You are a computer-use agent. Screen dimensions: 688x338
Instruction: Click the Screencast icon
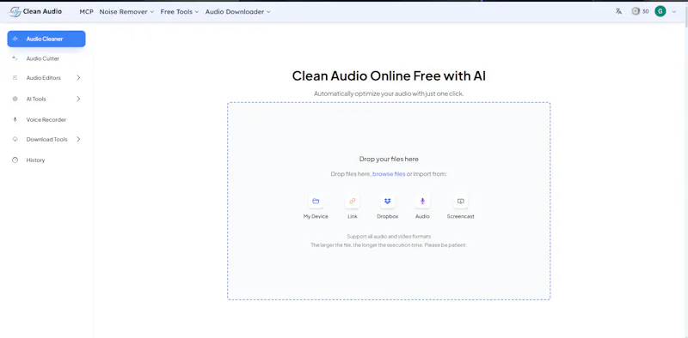(x=460, y=202)
